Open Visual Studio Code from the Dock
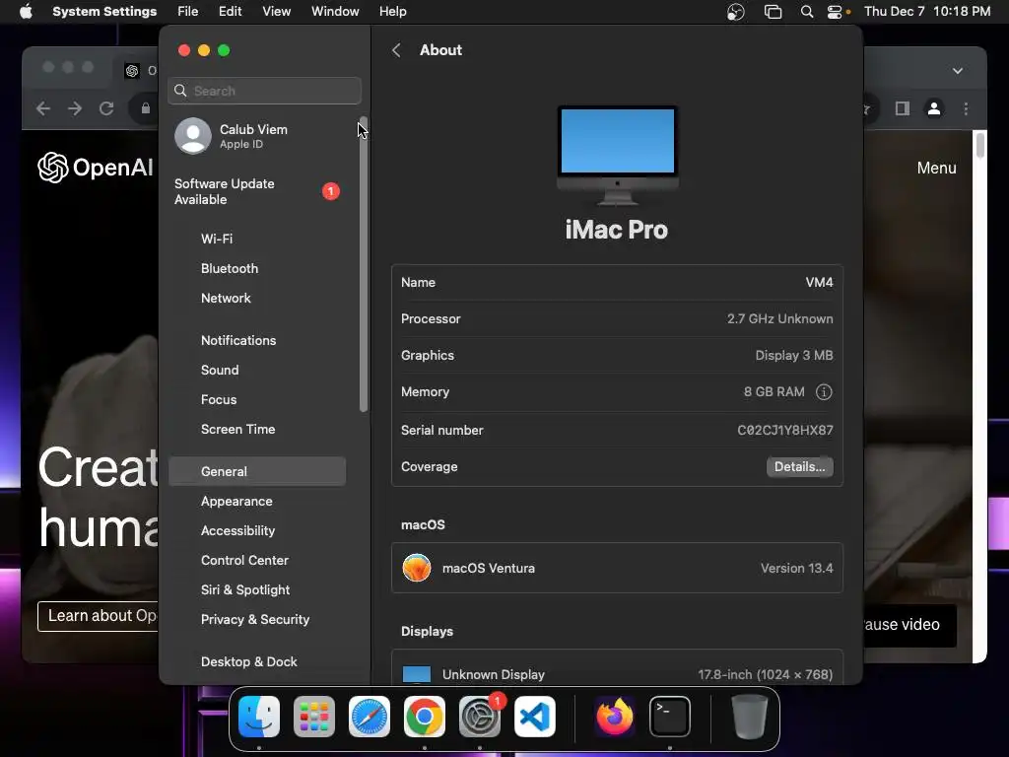Screen dimensions: 1009x757 [535, 717]
